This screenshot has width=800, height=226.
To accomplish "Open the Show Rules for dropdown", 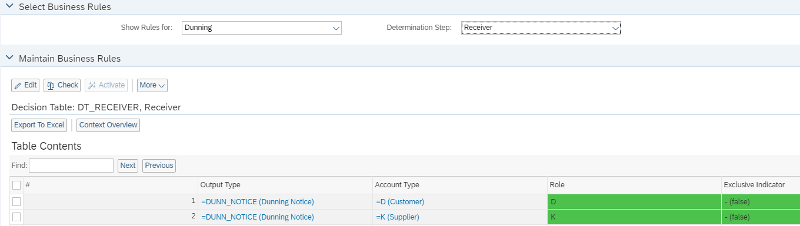I will (x=261, y=28).
